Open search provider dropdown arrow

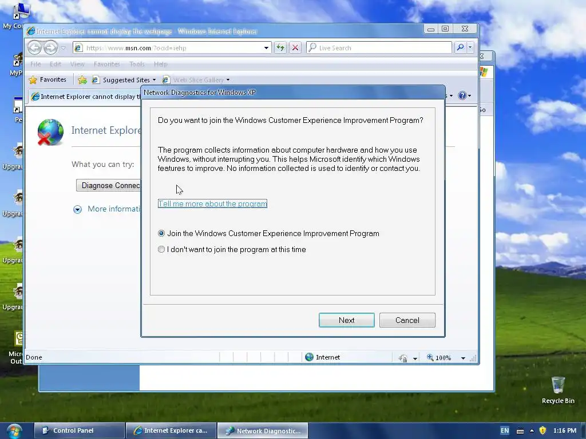click(470, 47)
